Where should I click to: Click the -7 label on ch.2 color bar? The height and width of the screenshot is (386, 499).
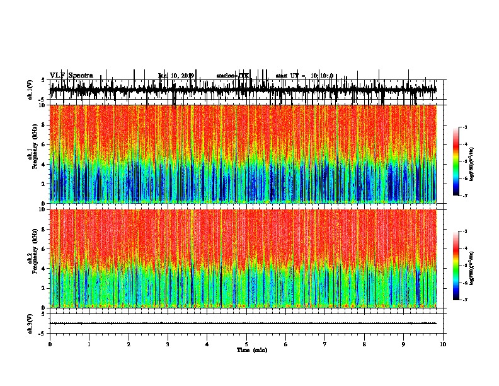465,300
